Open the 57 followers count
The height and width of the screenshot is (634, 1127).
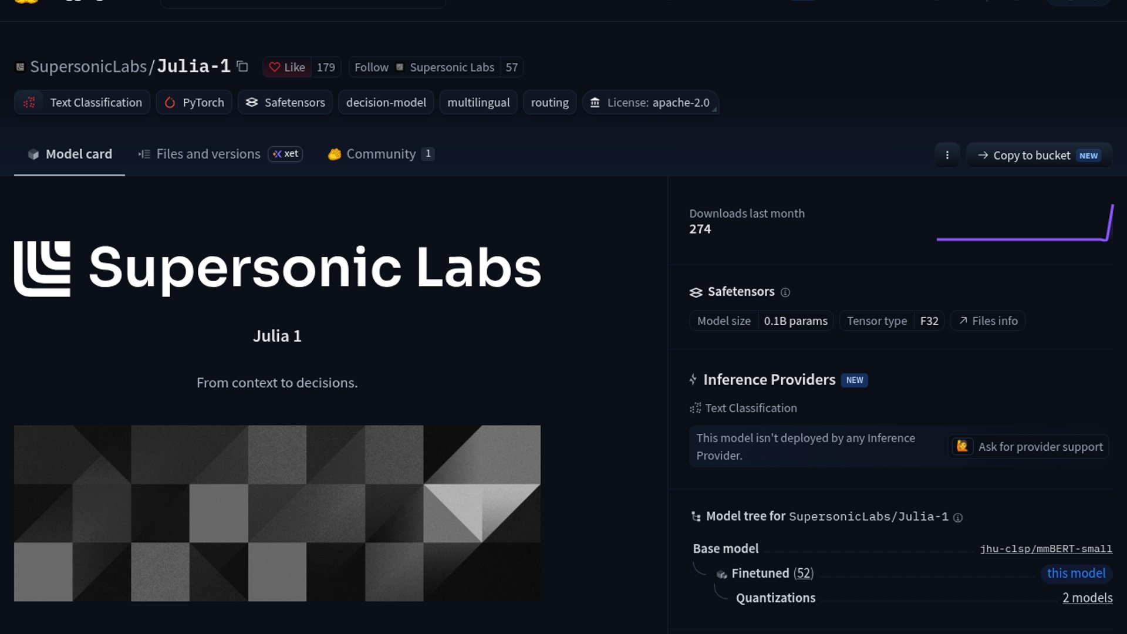512,67
